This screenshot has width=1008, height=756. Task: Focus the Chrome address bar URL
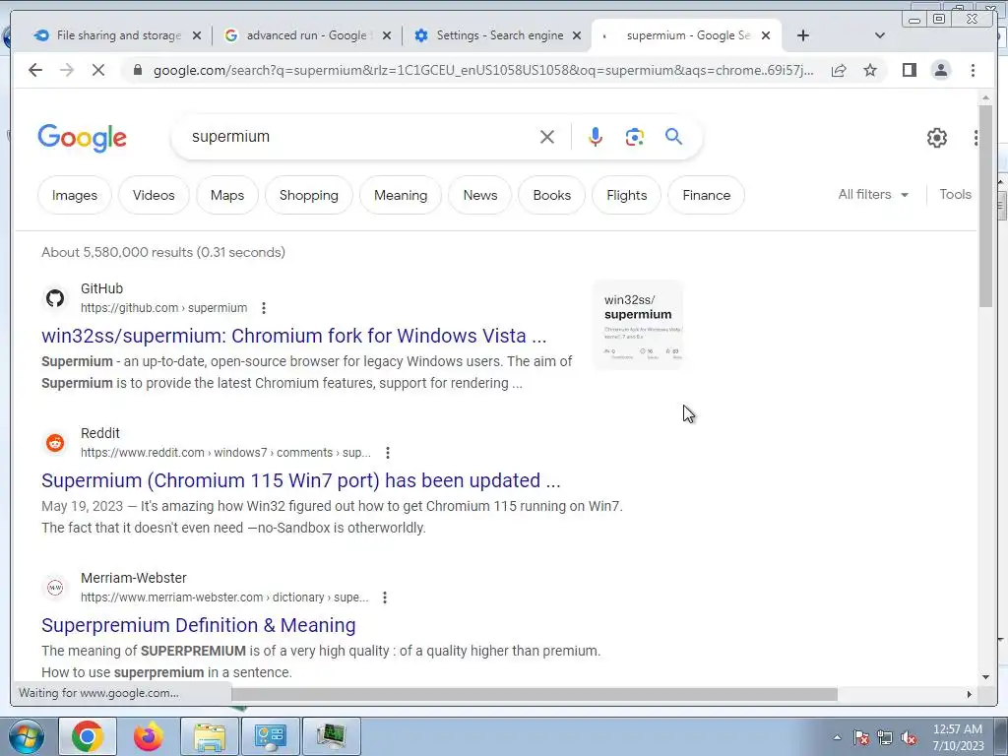pyautogui.click(x=483, y=70)
